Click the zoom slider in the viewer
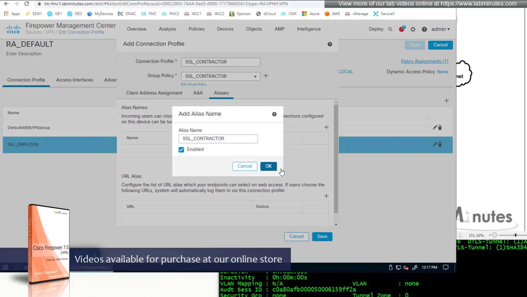 tap(515, 235)
